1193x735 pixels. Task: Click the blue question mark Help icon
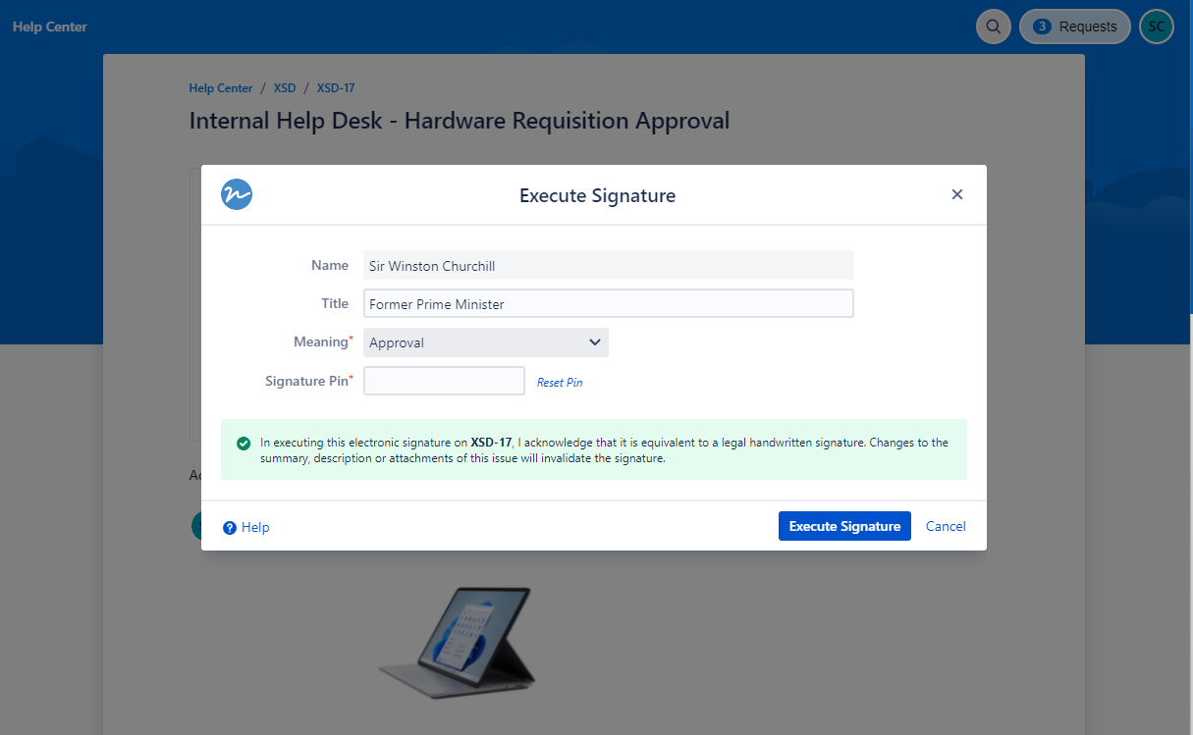(x=230, y=528)
